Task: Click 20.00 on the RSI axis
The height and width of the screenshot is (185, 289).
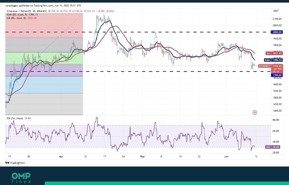Action: click(276, 152)
